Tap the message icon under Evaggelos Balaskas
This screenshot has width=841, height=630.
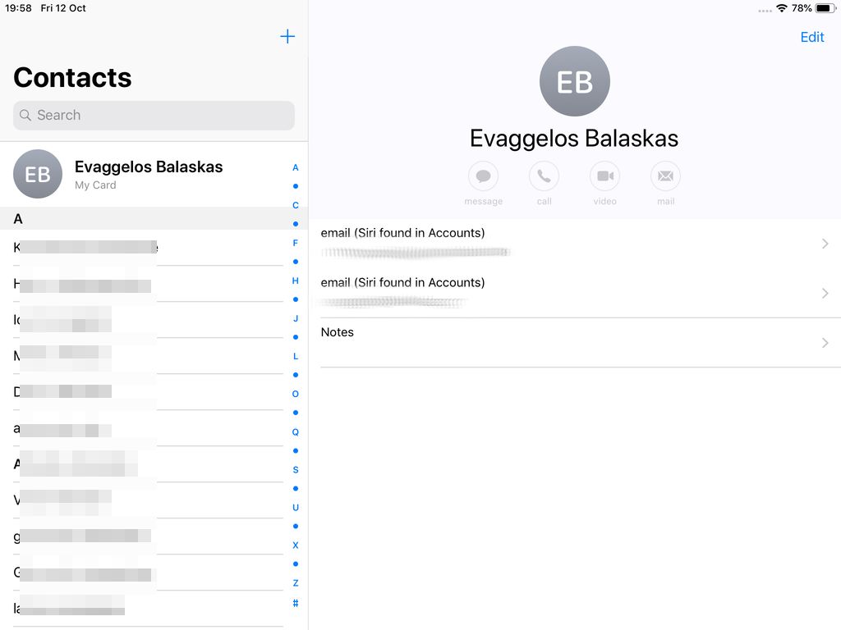(483, 176)
